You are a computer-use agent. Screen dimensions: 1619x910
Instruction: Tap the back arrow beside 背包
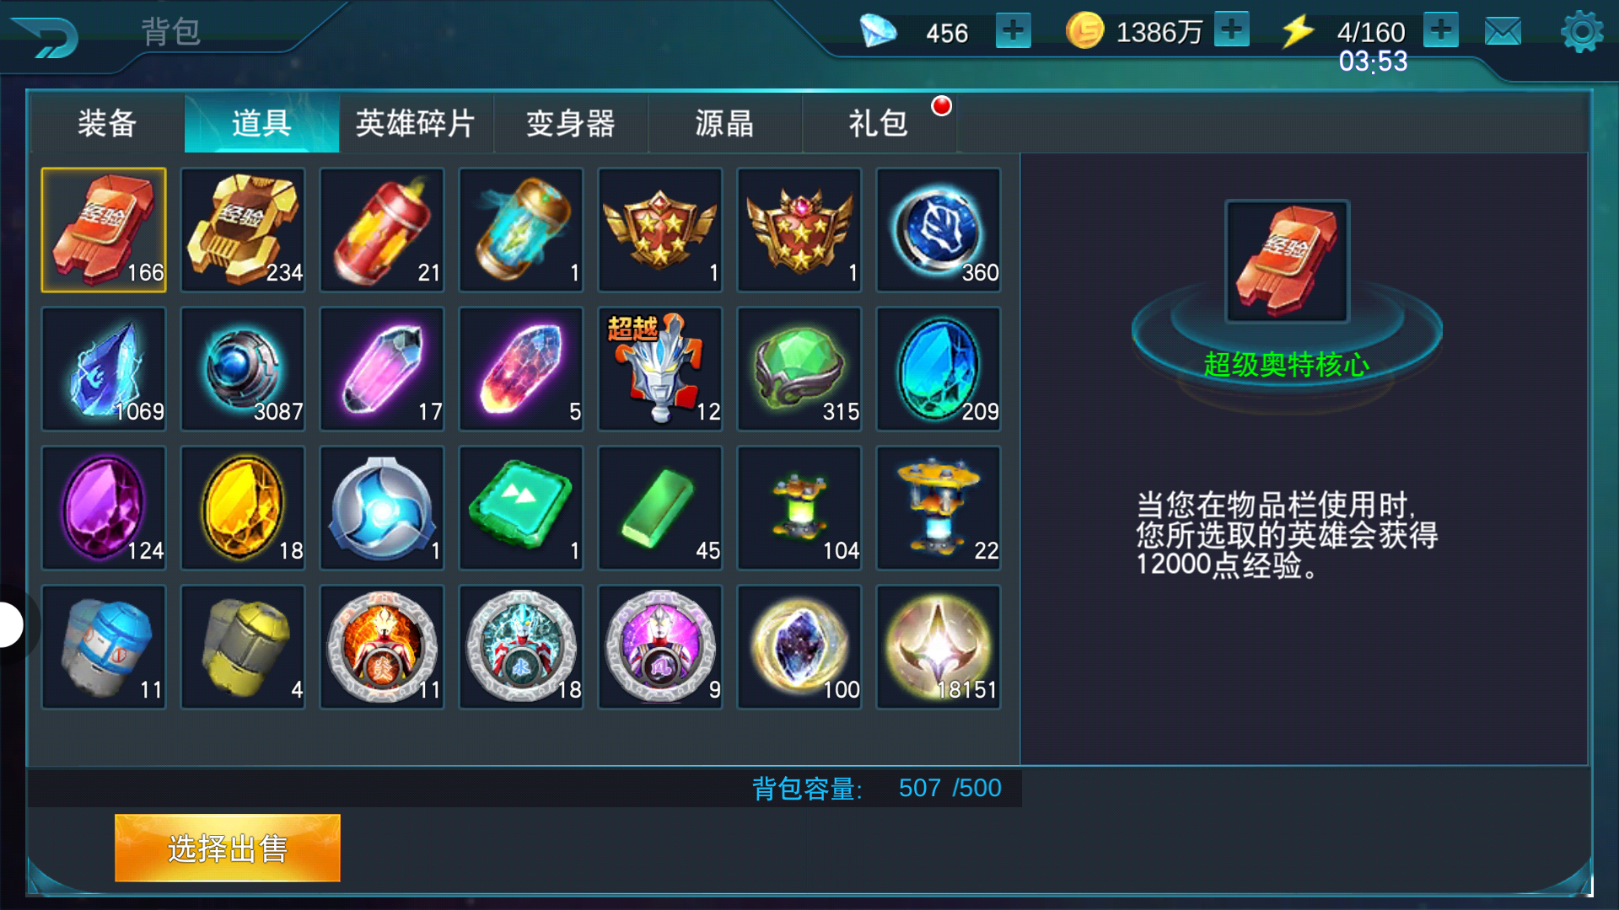coord(46,37)
